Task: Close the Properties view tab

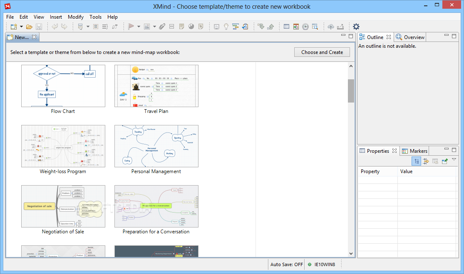Action: [395, 151]
